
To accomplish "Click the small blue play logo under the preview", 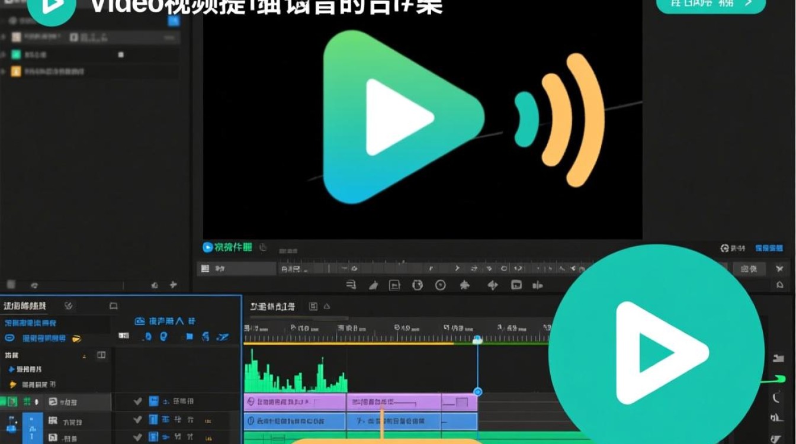I will click(x=207, y=247).
